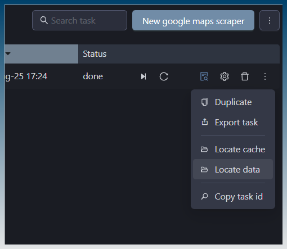This screenshot has height=249, width=287.
Task: Focus the Search task input field
Action: pyautogui.click(x=79, y=20)
